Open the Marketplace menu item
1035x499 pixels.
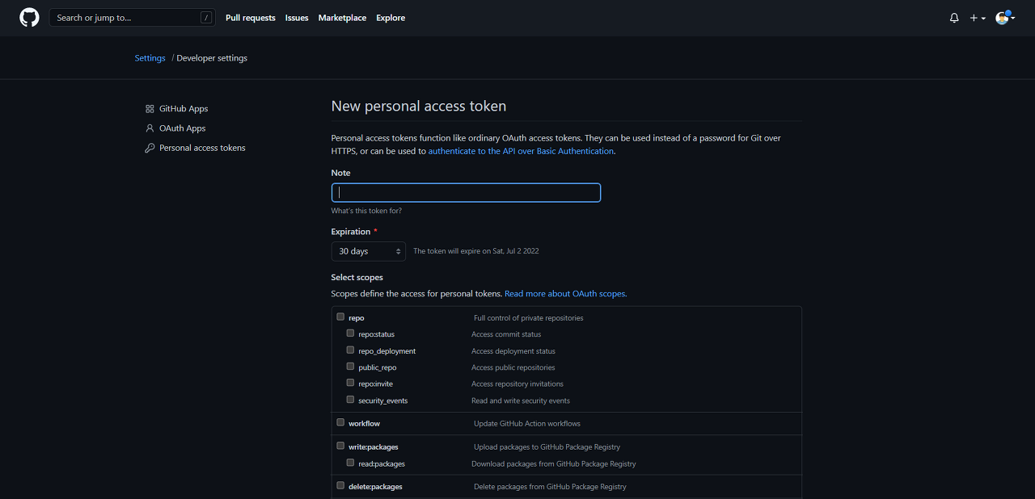click(342, 17)
